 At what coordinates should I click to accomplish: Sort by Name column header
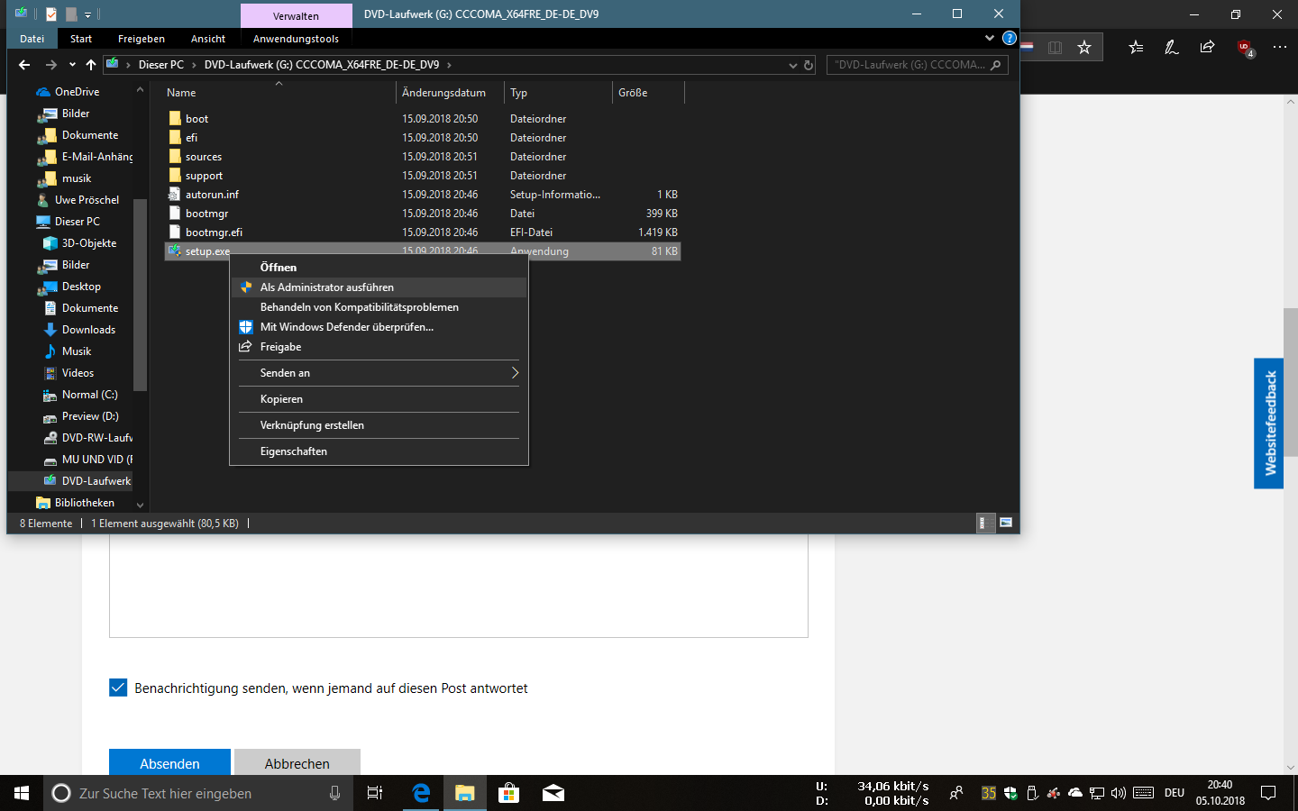point(279,93)
